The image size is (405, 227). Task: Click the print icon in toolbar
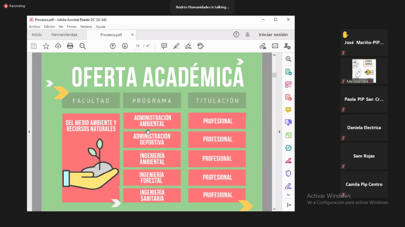70,46
